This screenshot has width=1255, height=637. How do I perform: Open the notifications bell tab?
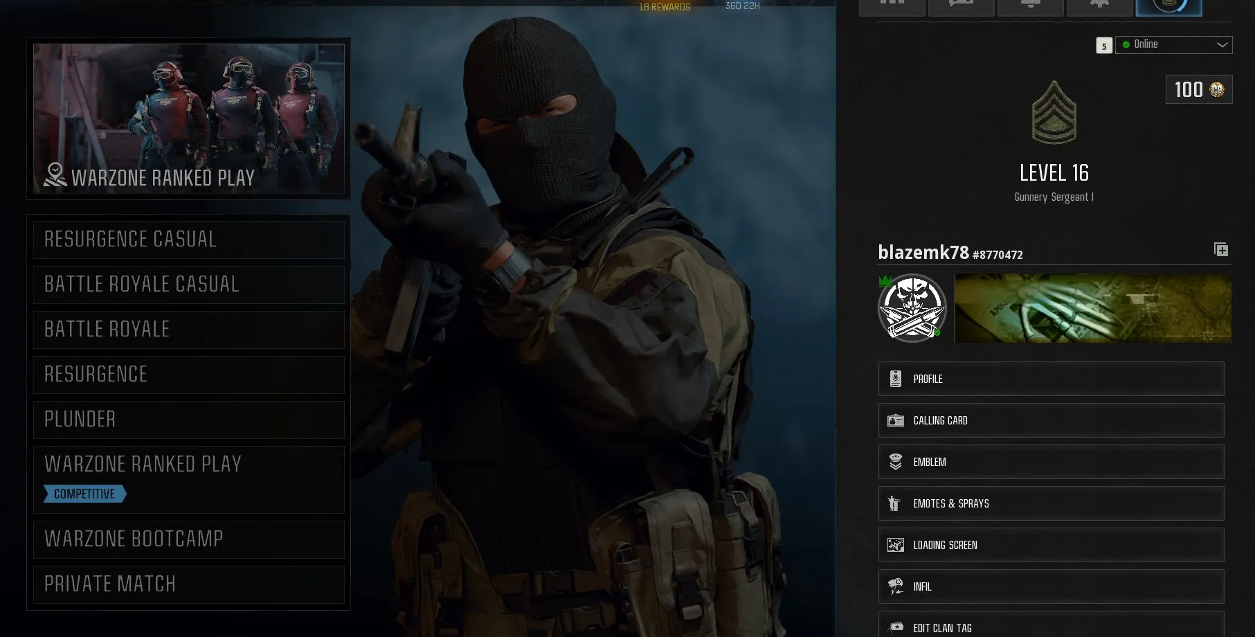coord(1030,7)
